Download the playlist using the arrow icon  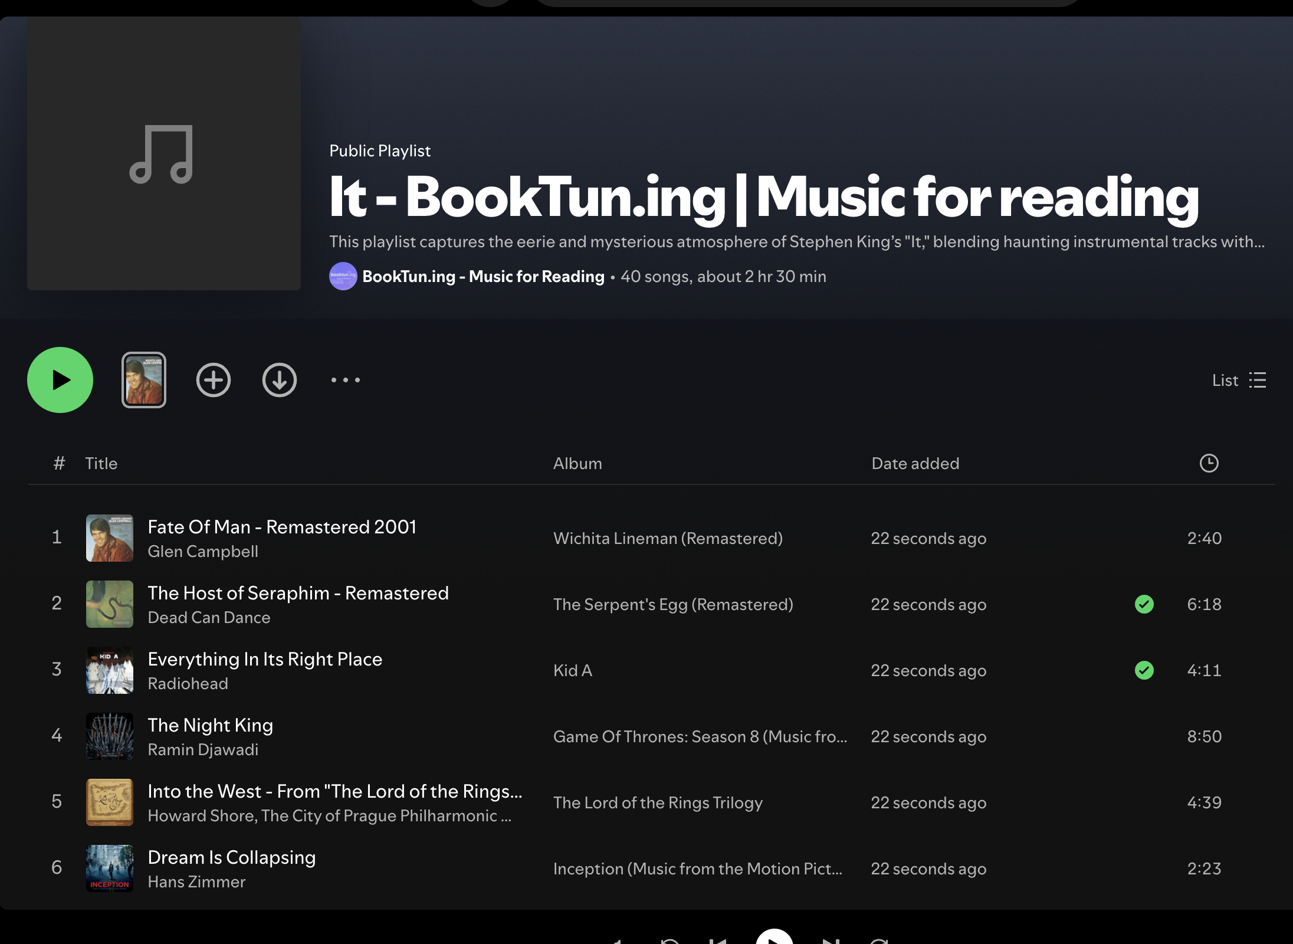click(x=280, y=380)
